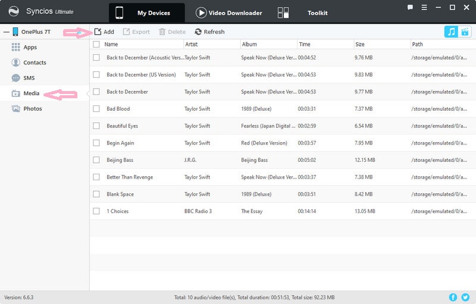
Task: Toggle the select-all checkbox in header
Action: [96, 44]
